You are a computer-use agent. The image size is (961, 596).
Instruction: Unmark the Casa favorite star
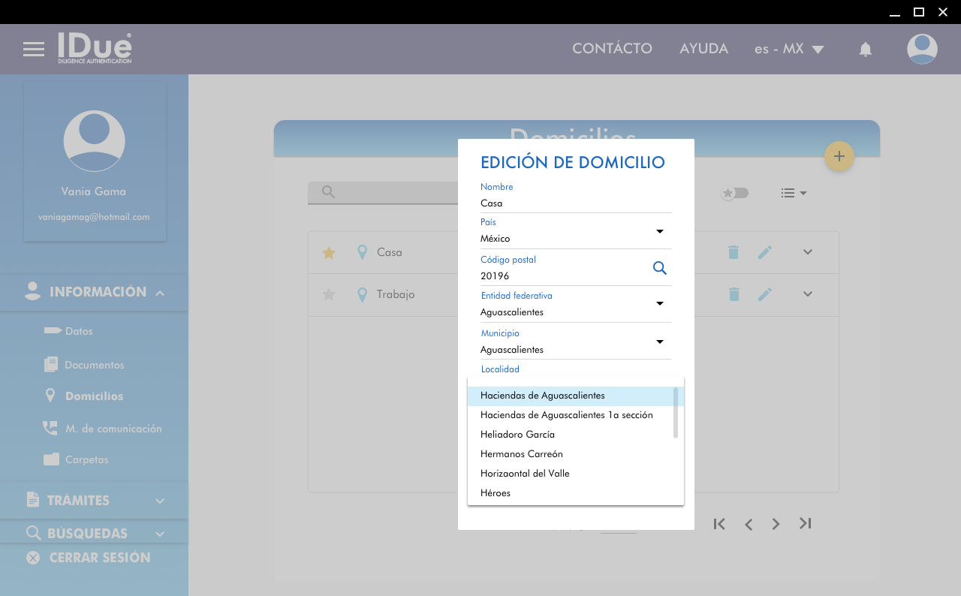click(328, 253)
